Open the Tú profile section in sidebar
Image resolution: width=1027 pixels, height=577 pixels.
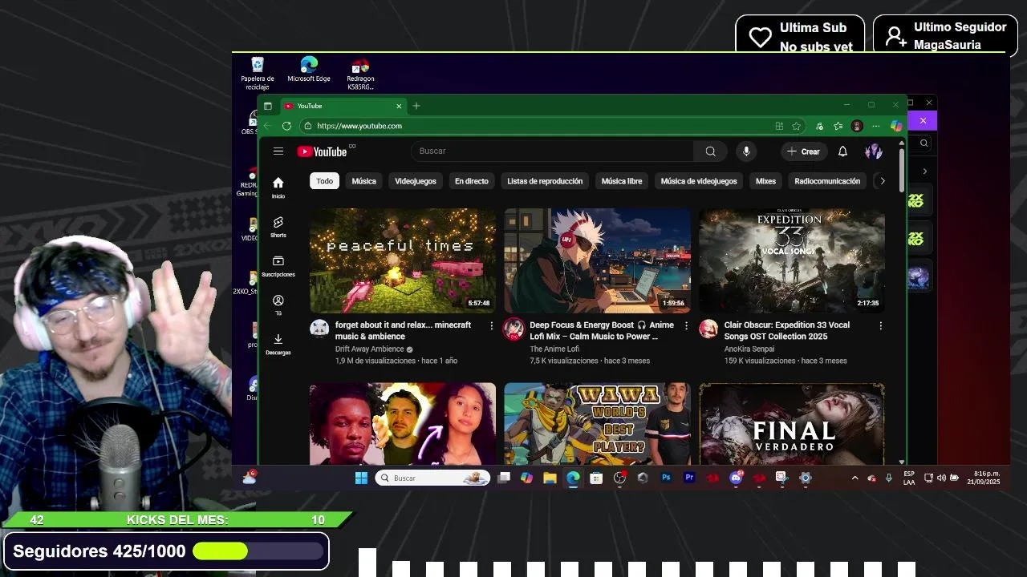pos(278,305)
